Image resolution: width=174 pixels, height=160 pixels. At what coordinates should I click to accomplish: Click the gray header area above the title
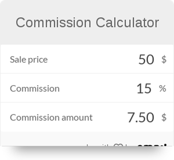(x=87, y=7)
